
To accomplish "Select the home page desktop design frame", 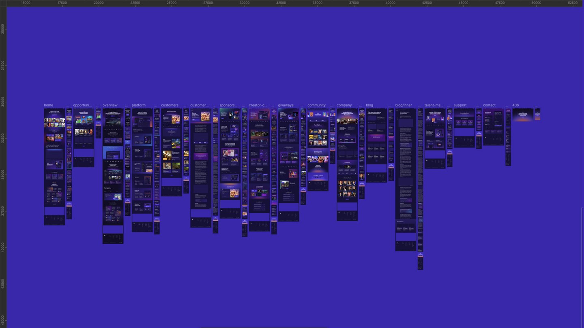I will click(x=54, y=166).
